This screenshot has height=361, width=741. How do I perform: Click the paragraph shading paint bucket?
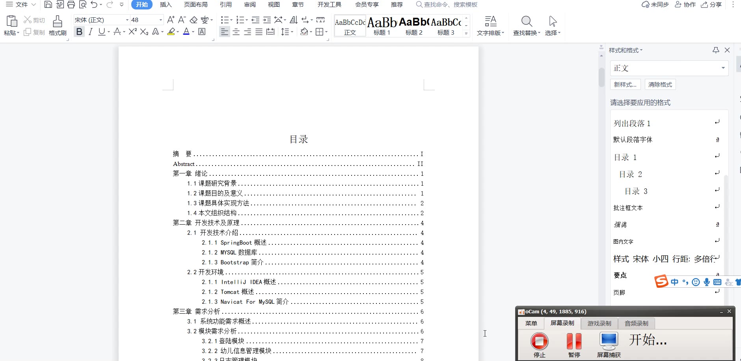304,32
